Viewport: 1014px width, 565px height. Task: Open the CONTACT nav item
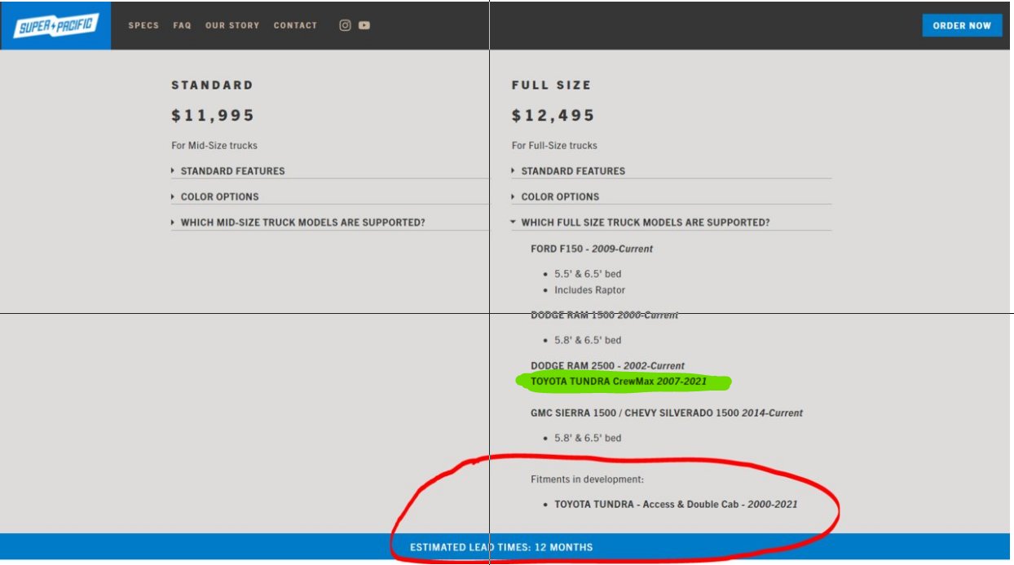[295, 25]
